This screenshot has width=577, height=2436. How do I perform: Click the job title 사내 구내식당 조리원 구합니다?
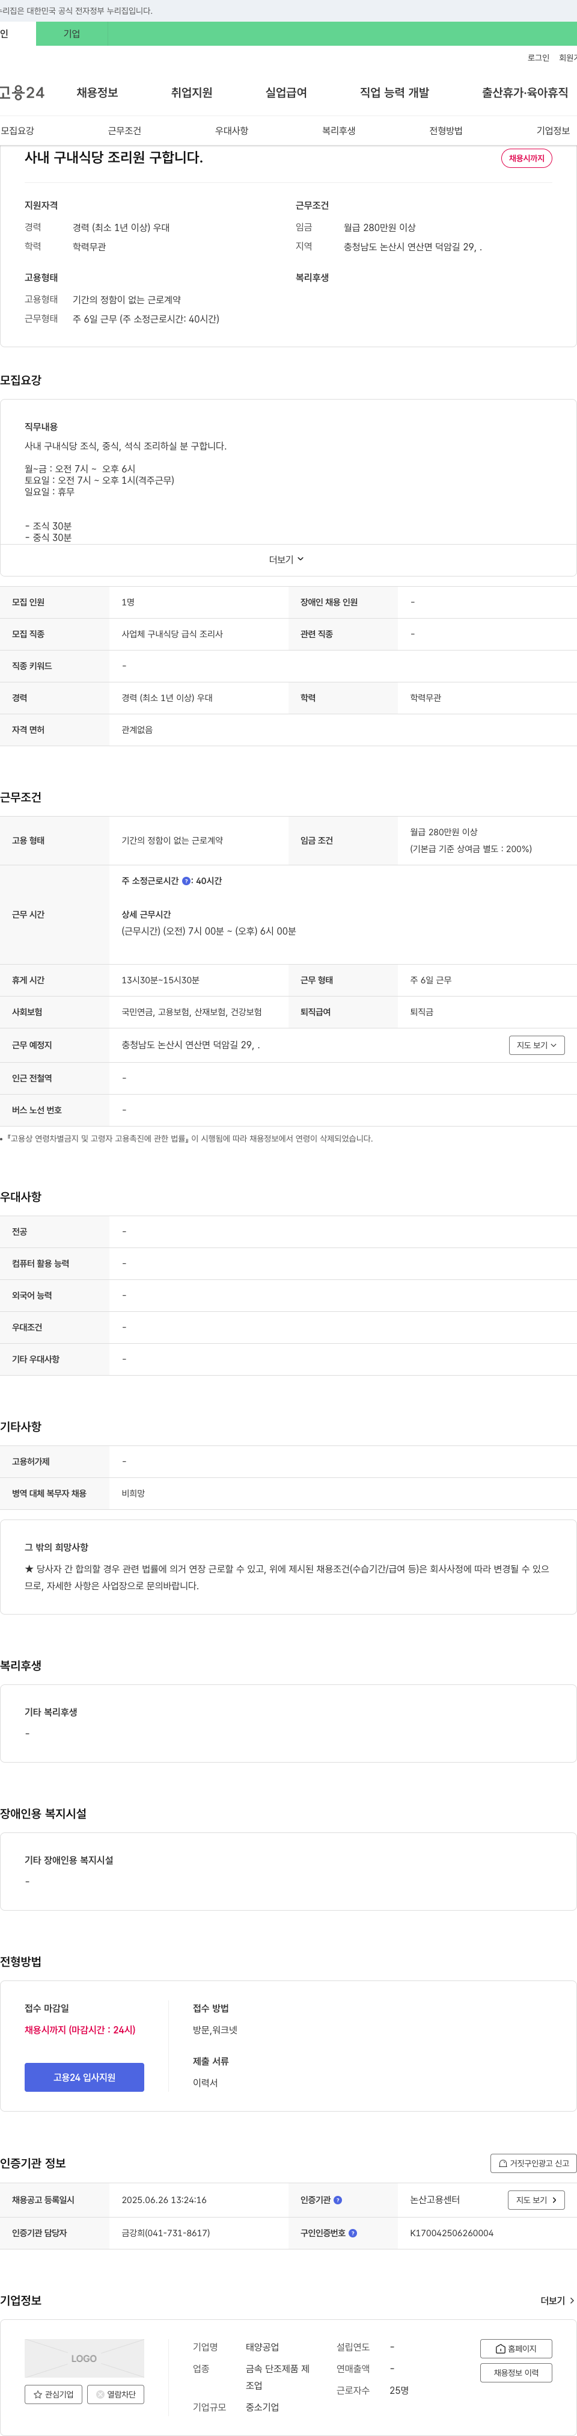(114, 157)
